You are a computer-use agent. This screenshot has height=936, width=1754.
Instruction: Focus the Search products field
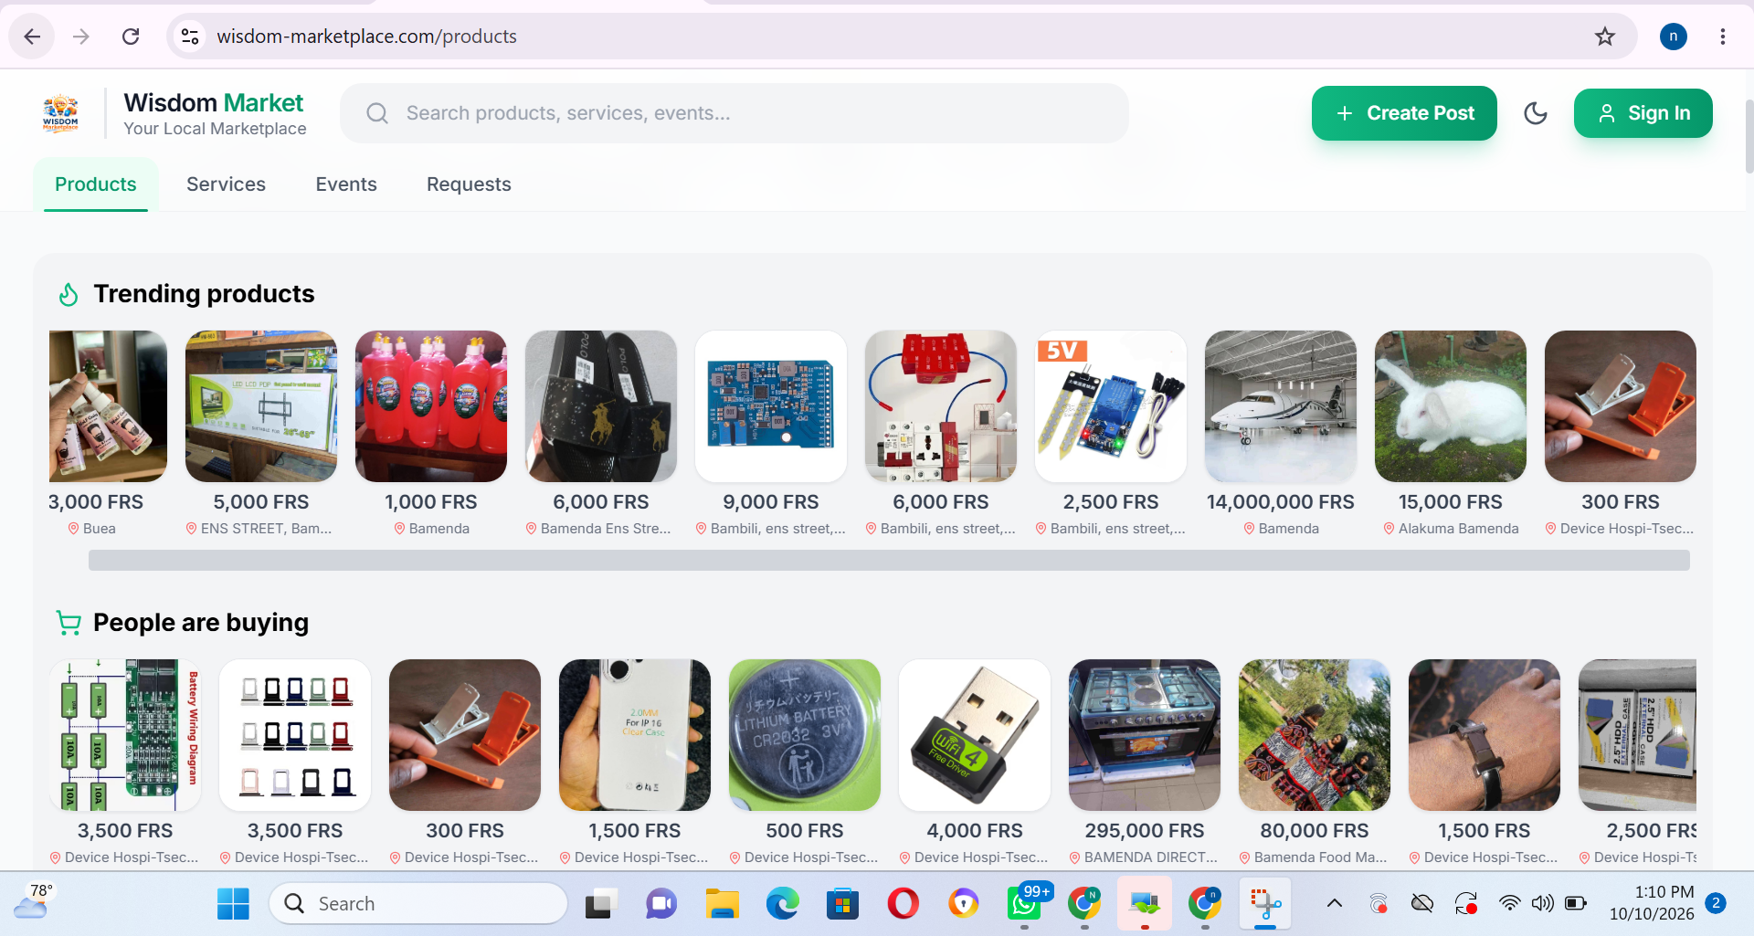click(x=734, y=113)
